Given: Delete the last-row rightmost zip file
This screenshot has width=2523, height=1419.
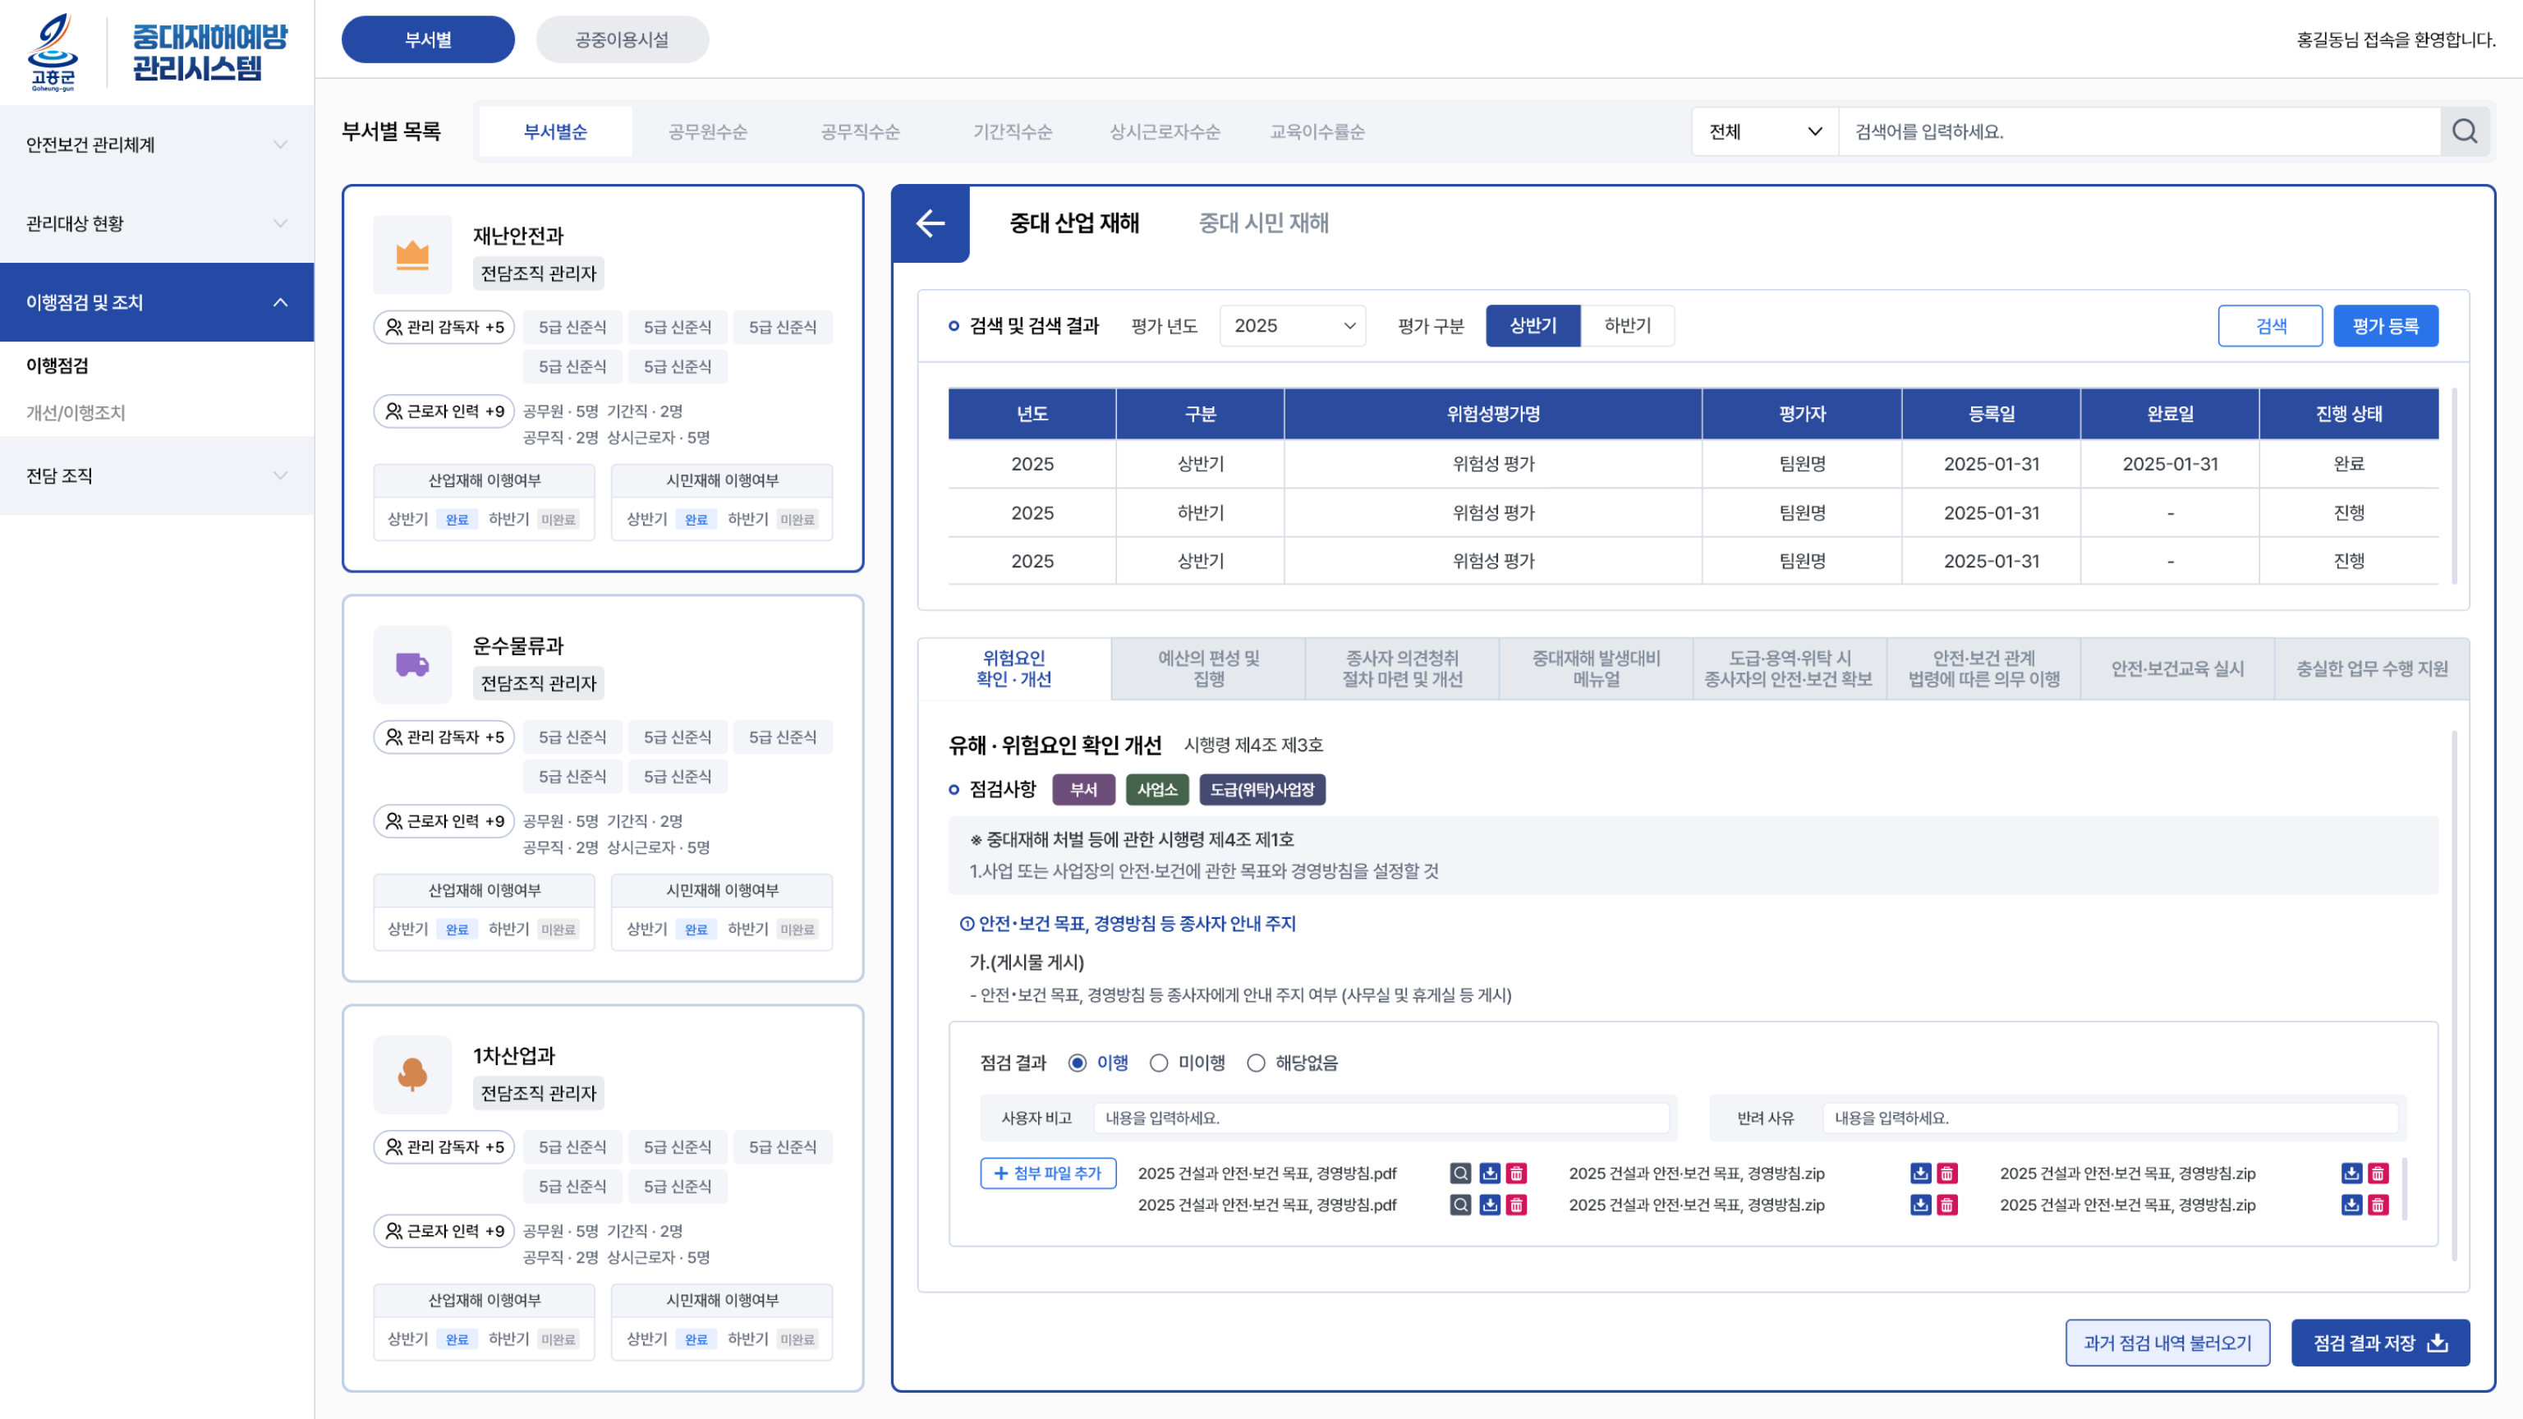Looking at the screenshot, I should [2378, 1205].
